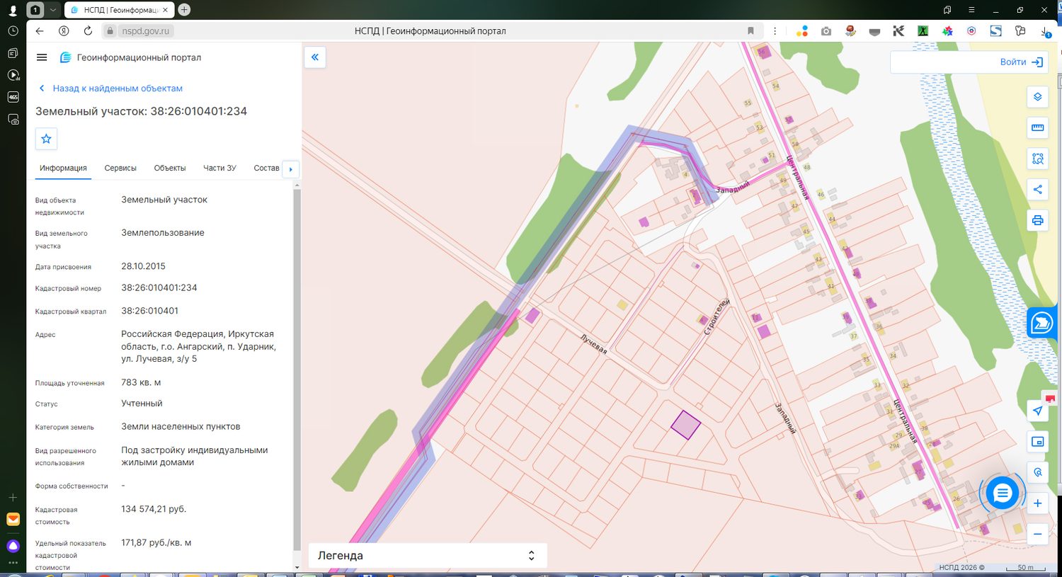Zoom out of the map
Viewport: 1062px width, 577px height.
pos(1037,534)
